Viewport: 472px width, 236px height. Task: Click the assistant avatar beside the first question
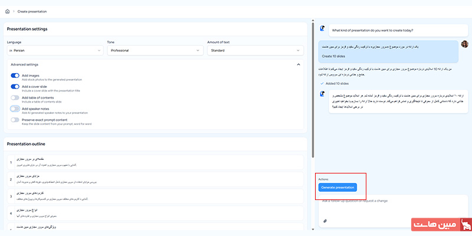pyautogui.click(x=322, y=28)
